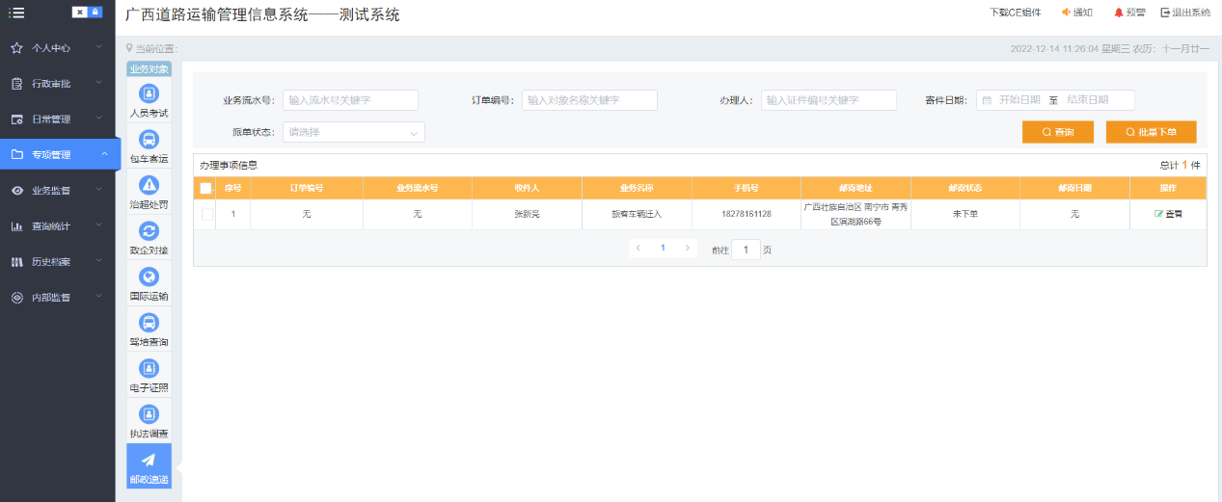
Task: Select the 治超处罚 warning icon
Action: (149, 185)
